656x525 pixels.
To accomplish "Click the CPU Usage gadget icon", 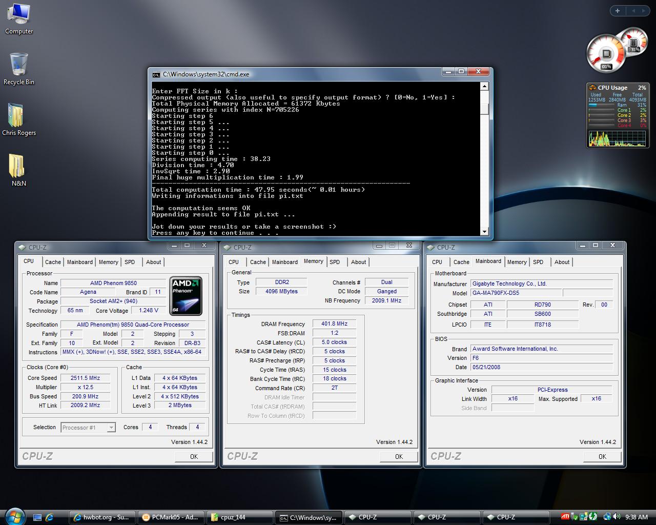I will pos(592,88).
